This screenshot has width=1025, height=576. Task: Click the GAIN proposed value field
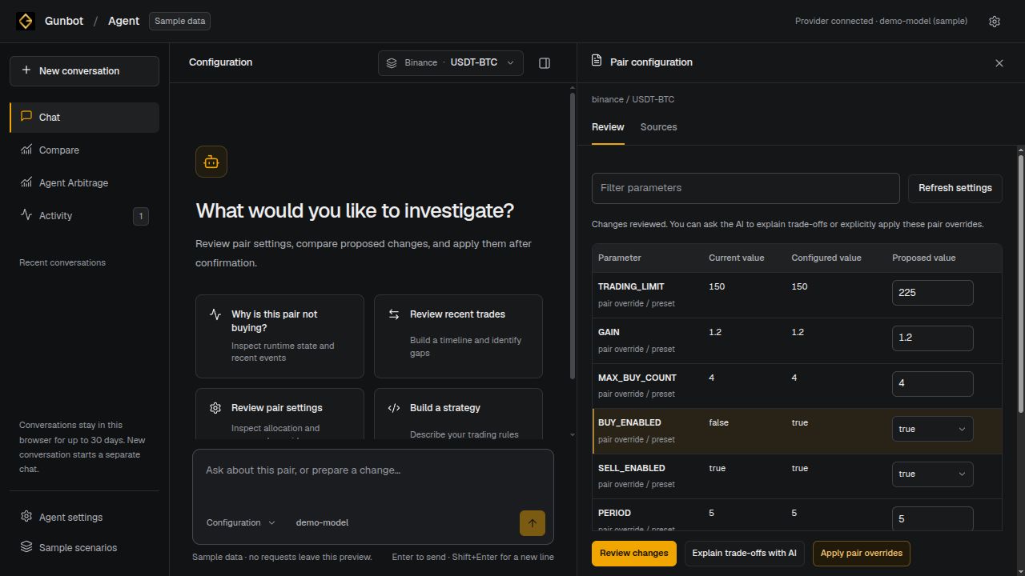coord(933,338)
